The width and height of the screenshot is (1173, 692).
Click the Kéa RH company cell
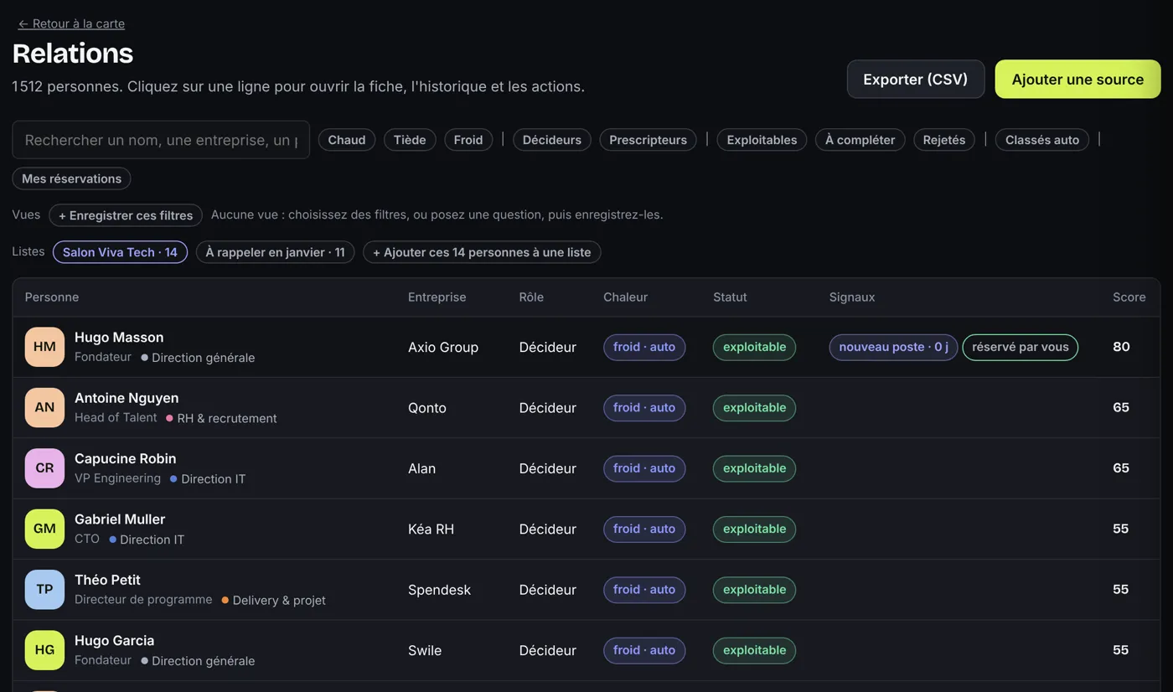(x=431, y=529)
